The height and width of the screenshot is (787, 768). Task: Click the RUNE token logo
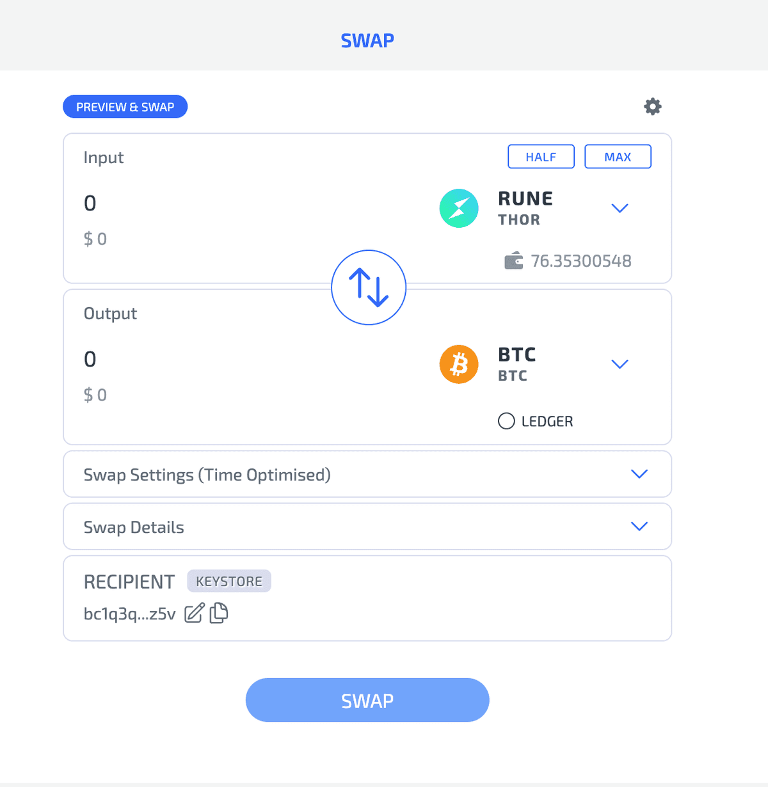(458, 208)
